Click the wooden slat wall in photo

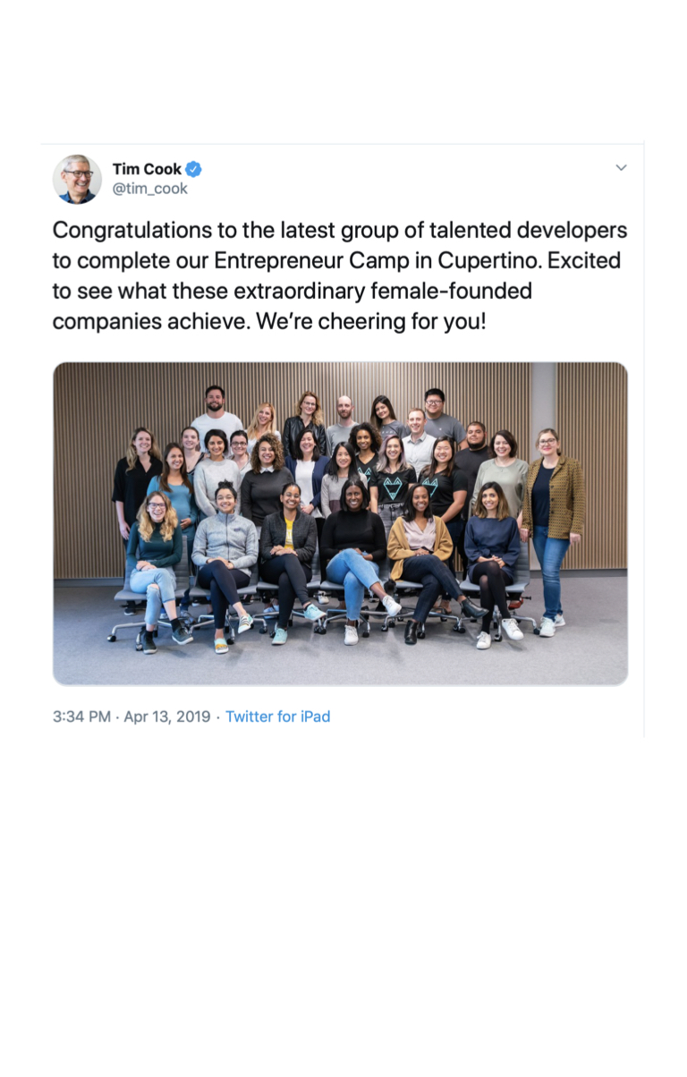tap(89, 403)
